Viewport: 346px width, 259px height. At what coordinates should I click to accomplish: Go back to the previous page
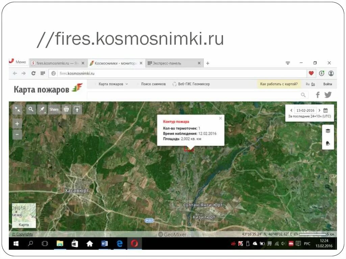[15, 73]
